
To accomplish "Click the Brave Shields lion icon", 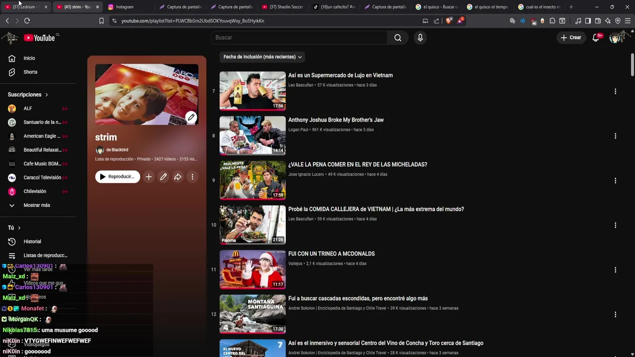I will coord(449,21).
